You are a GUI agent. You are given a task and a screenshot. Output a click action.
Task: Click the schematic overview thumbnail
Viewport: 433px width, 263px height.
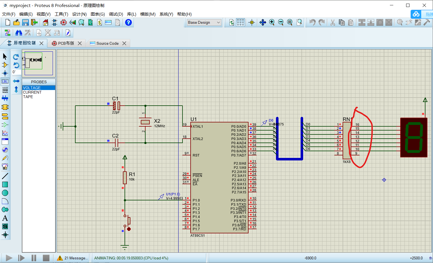coord(39,63)
